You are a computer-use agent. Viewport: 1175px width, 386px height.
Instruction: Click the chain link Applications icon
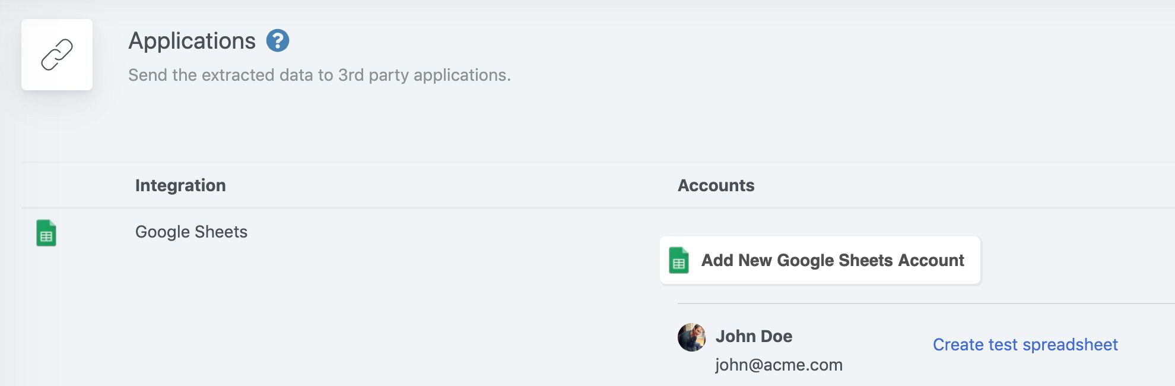pyautogui.click(x=57, y=55)
